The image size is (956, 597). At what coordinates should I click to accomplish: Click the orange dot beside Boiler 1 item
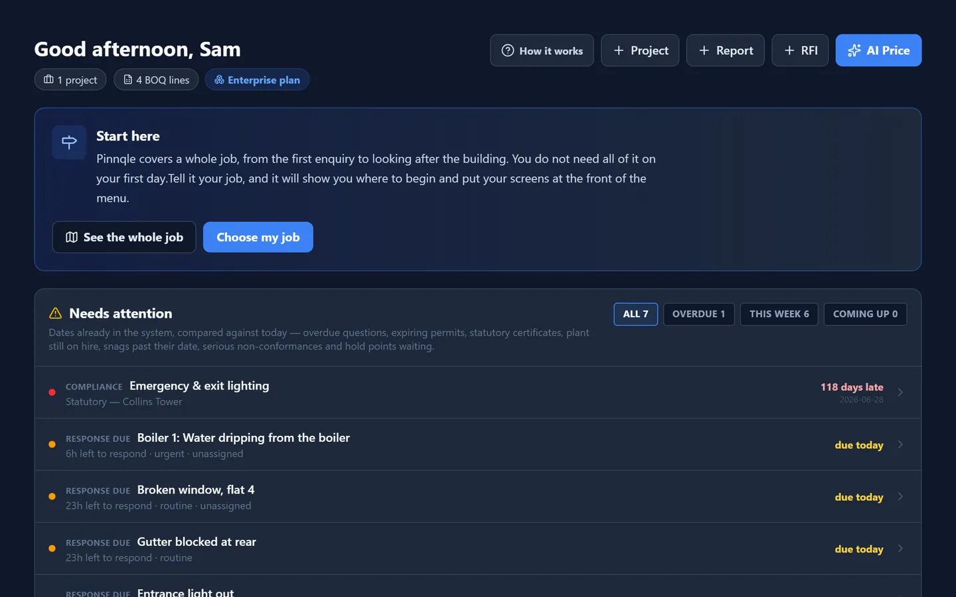(x=52, y=444)
